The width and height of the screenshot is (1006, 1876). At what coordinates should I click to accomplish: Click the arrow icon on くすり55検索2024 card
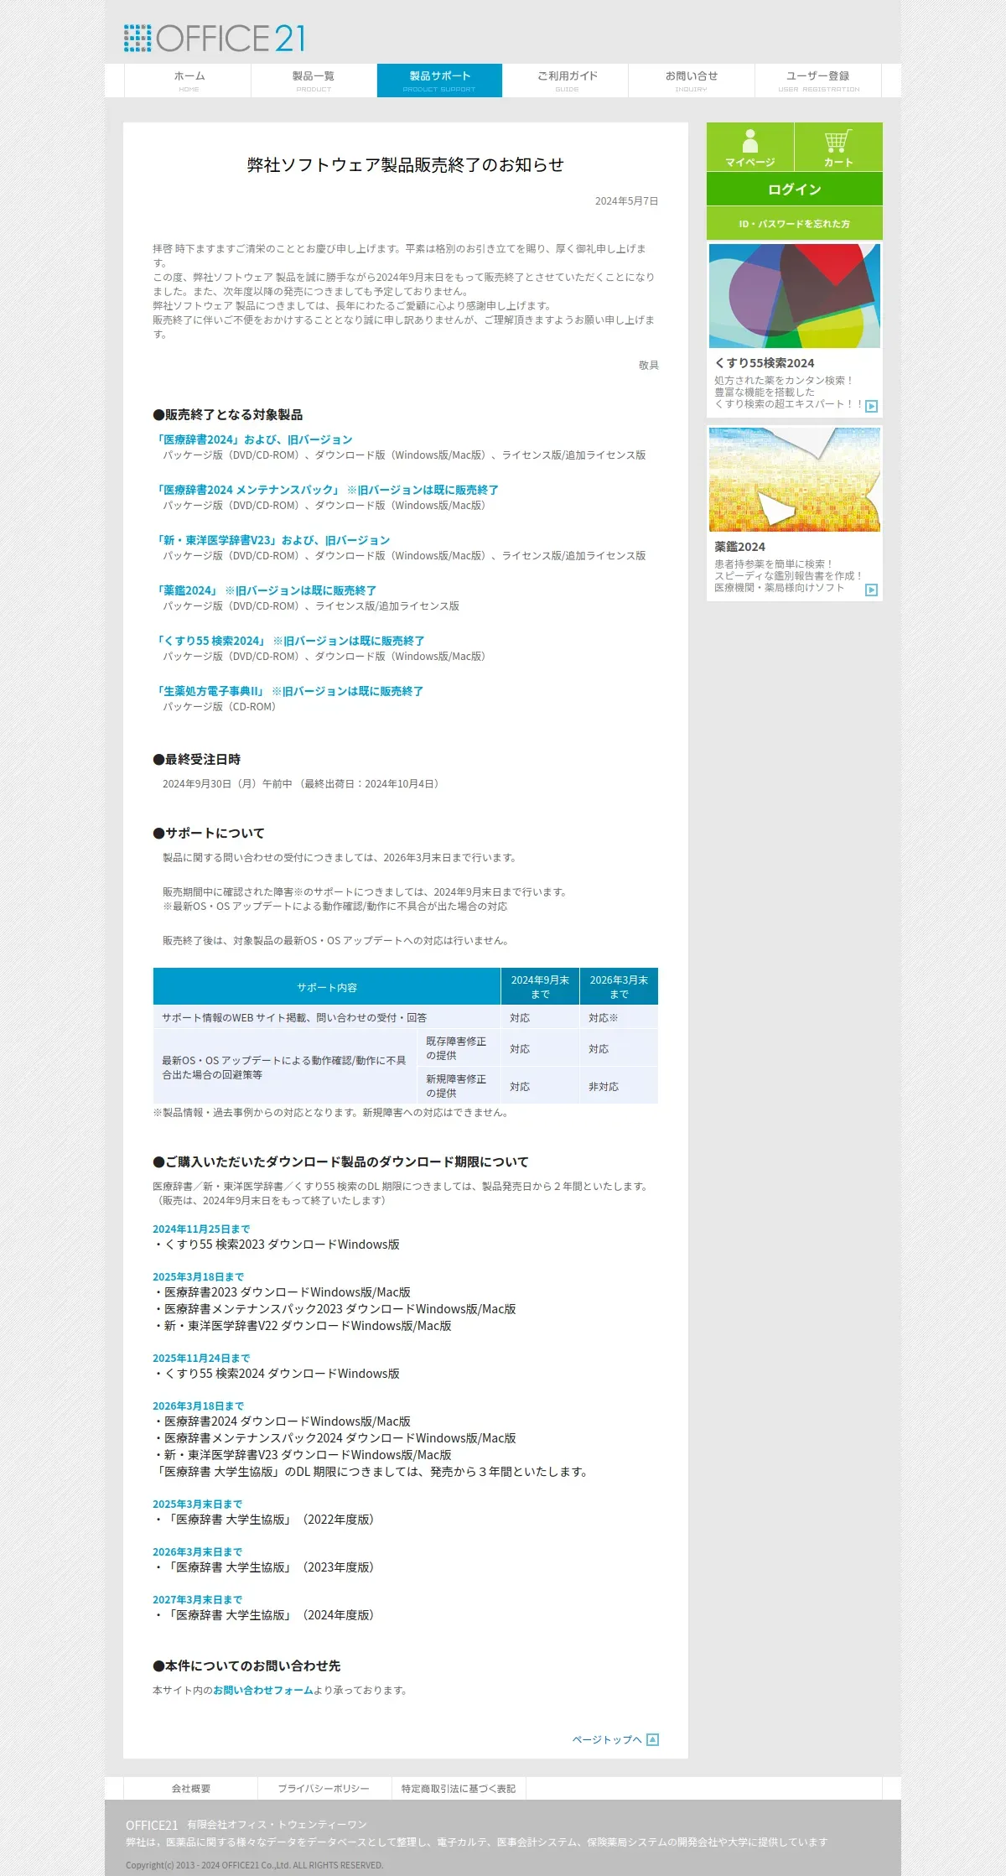tap(871, 406)
